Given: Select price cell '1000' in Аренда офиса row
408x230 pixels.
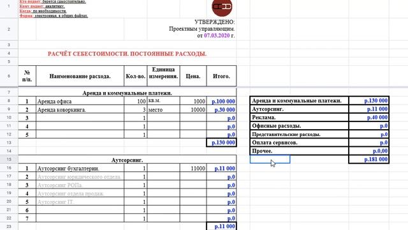Looking at the screenshot, I should (193, 101).
